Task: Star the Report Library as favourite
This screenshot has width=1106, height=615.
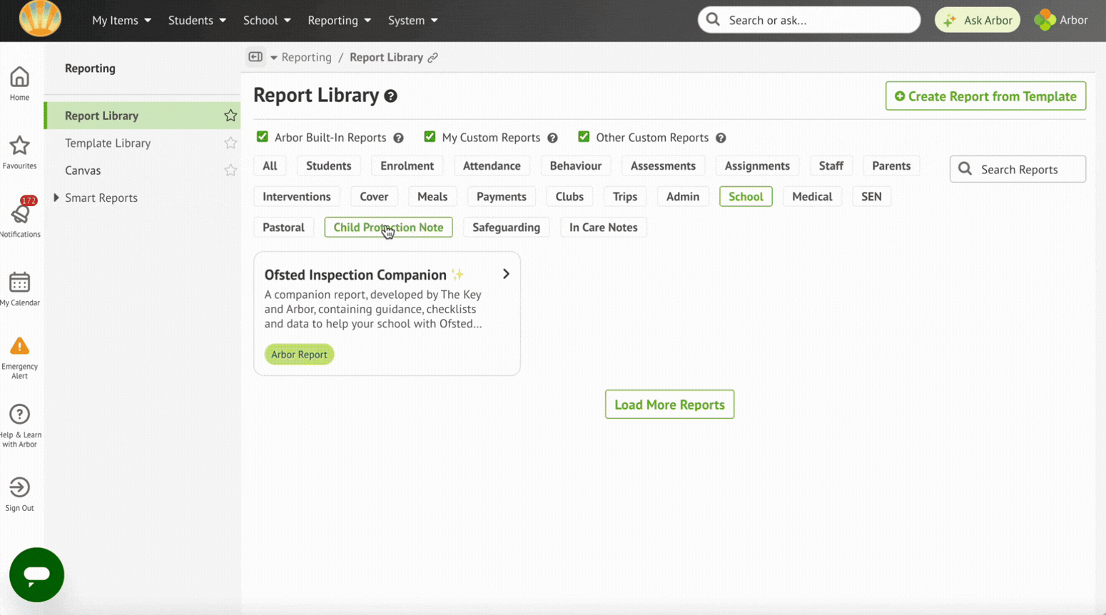Action: pyautogui.click(x=230, y=116)
